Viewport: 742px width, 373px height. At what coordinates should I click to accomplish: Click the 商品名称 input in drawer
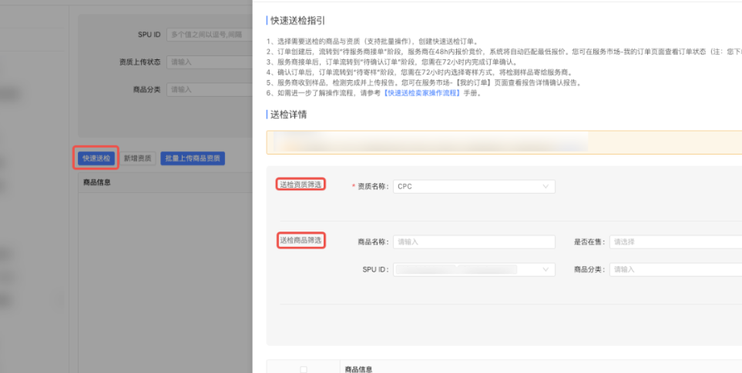(474, 242)
